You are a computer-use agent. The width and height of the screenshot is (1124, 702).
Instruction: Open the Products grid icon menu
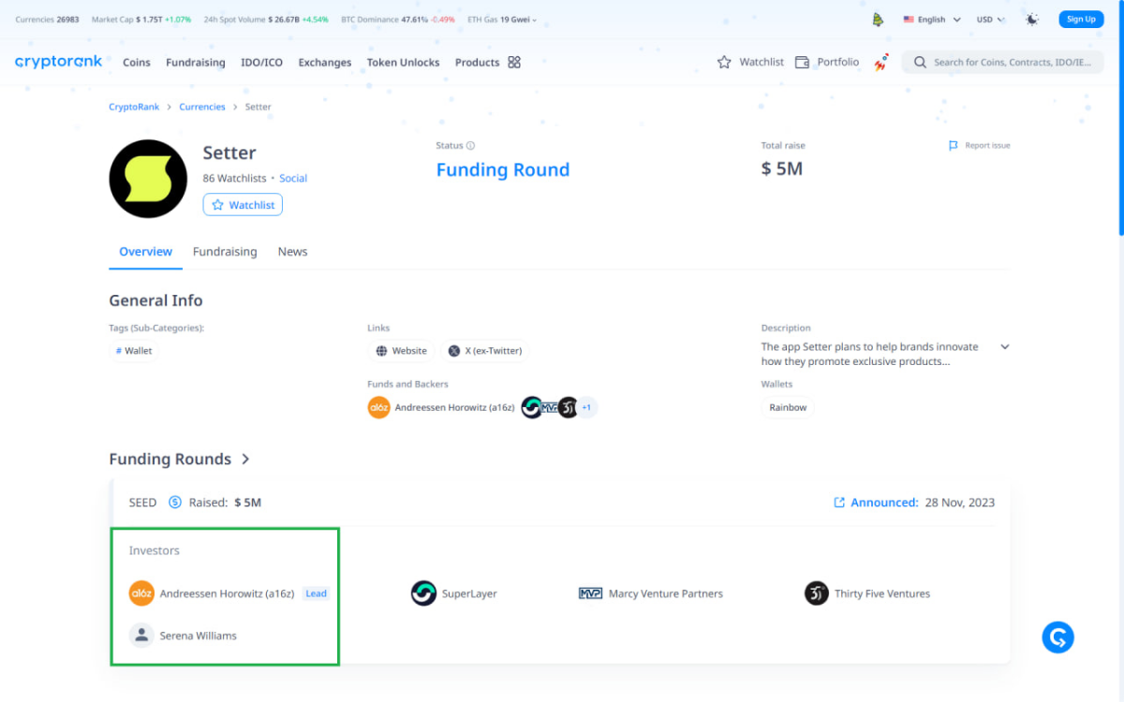click(x=514, y=63)
